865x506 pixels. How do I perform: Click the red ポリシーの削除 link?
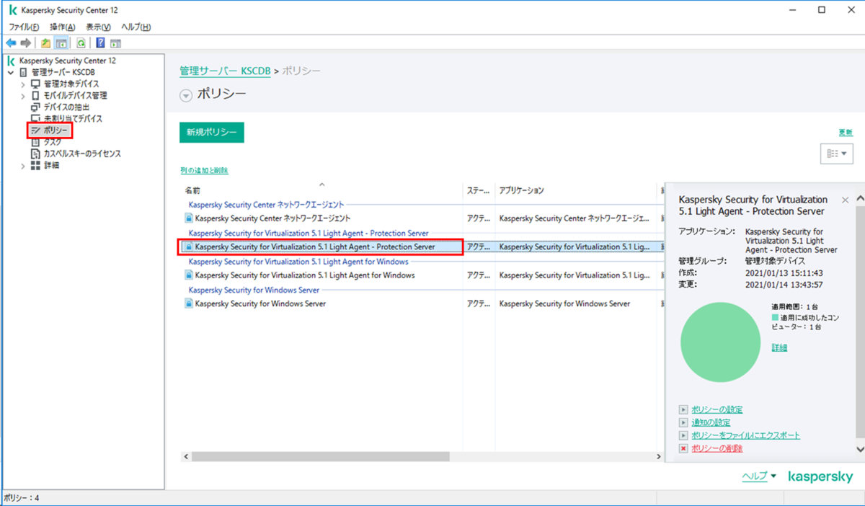click(717, 448)
